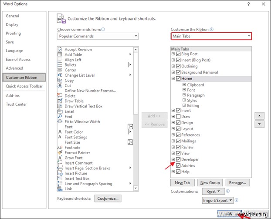This screenshot has height=219, width=271.
Task: Expand the Insert tab tree node
Action: pyautogui.click(x=173, y=110)
